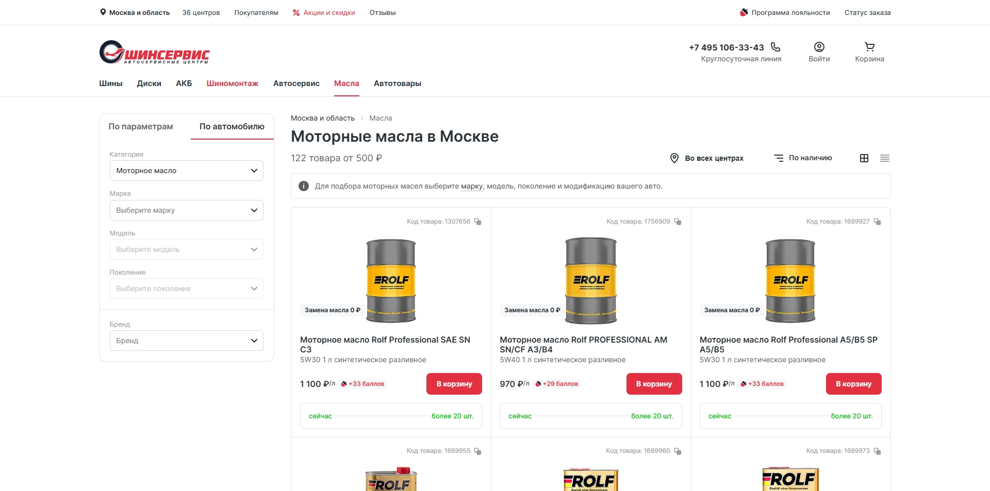
Task: Copy product code 1307656 icon
Action: coord(478,222)
